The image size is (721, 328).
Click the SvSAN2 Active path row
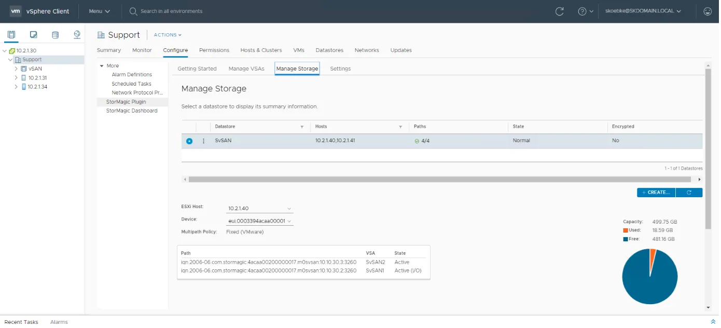pos(303,262)
